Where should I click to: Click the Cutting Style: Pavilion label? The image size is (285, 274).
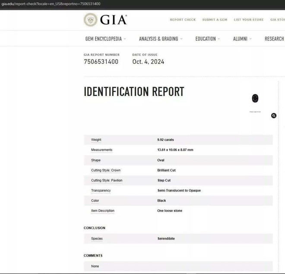pos(107,181)
